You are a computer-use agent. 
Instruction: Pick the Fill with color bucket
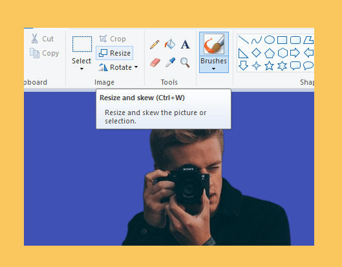pos(170,44)
